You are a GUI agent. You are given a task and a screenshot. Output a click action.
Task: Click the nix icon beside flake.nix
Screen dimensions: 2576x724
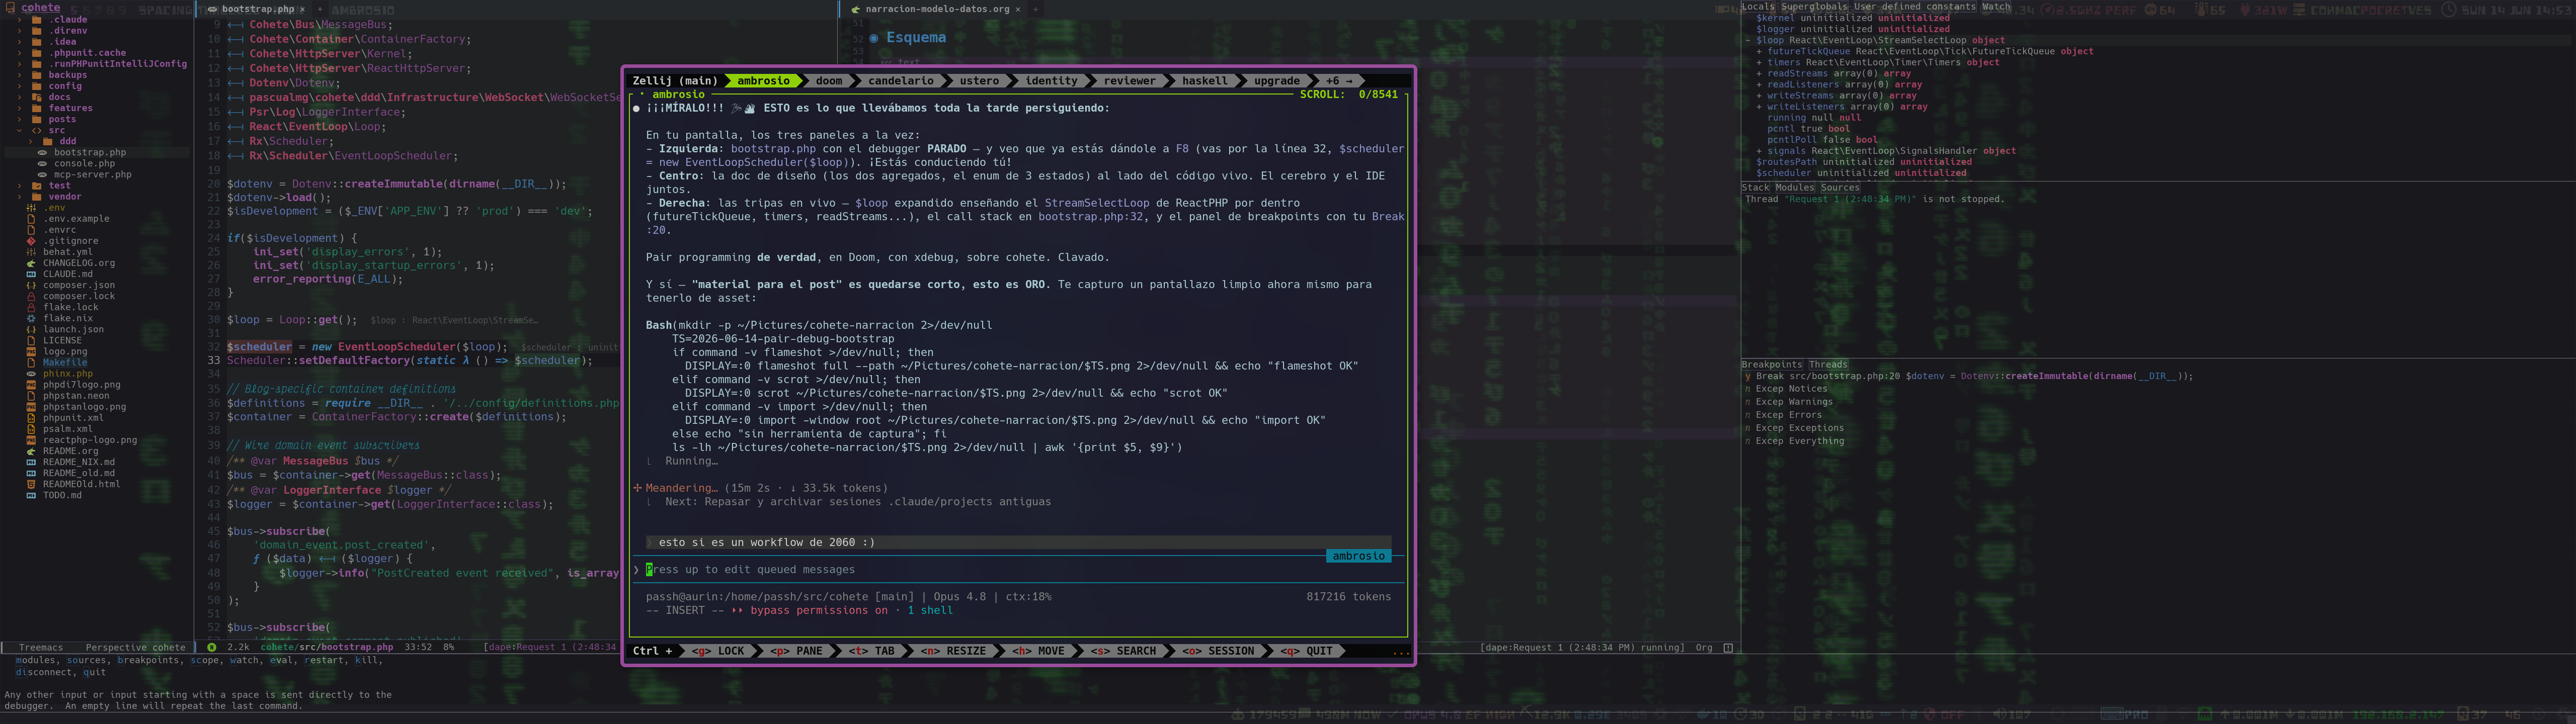(x=32, y=318)
